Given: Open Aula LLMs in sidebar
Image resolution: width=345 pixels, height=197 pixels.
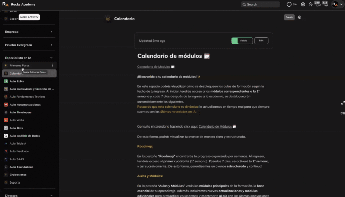Looking at the screenshot, I should tap(17, 81).
